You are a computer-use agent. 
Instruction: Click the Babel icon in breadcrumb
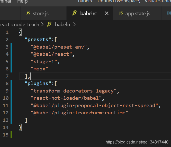pyautogui.click(x=49, y=24)
